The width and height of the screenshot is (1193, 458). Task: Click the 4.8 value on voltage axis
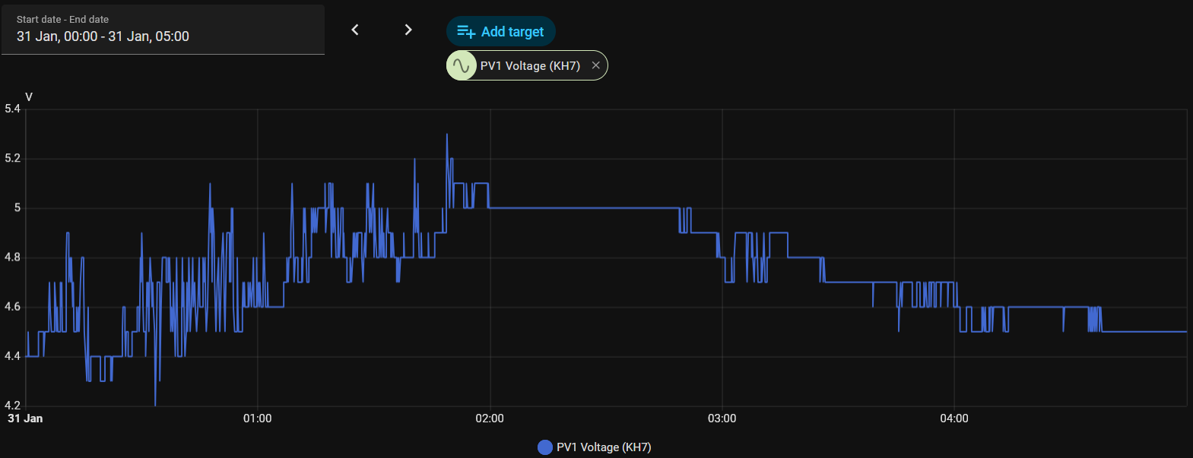click(12, 257)
